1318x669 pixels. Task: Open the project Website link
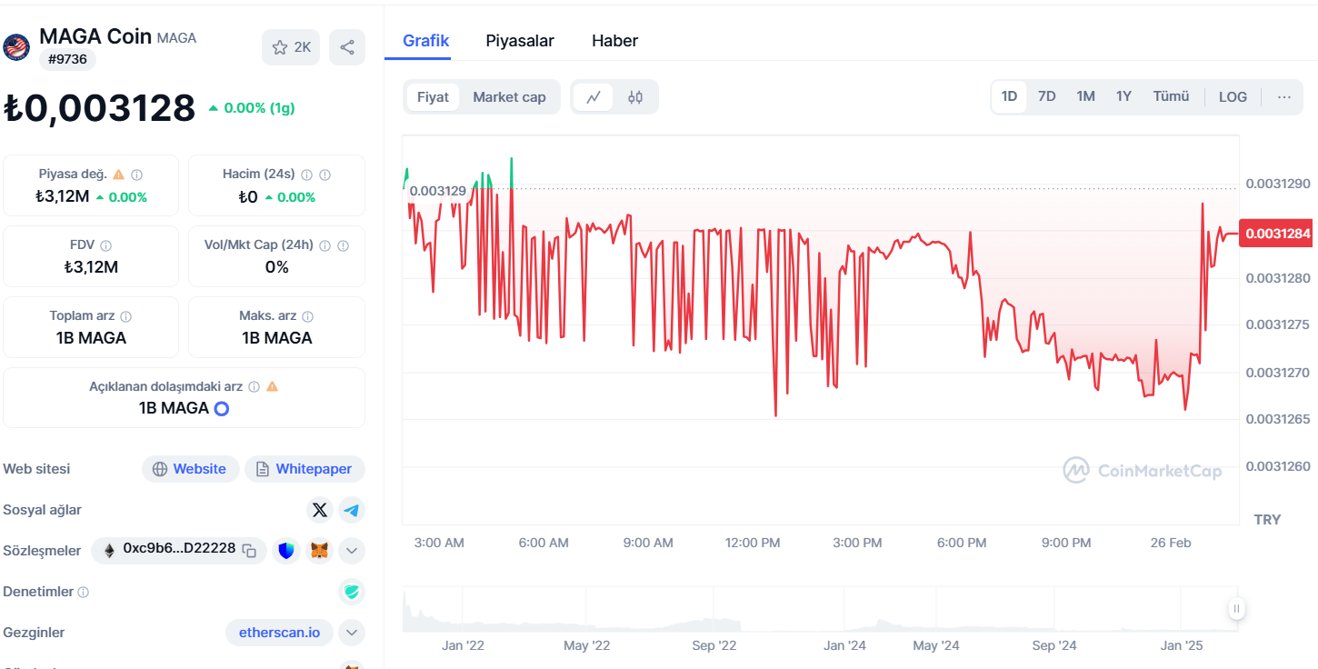(191, 469)
